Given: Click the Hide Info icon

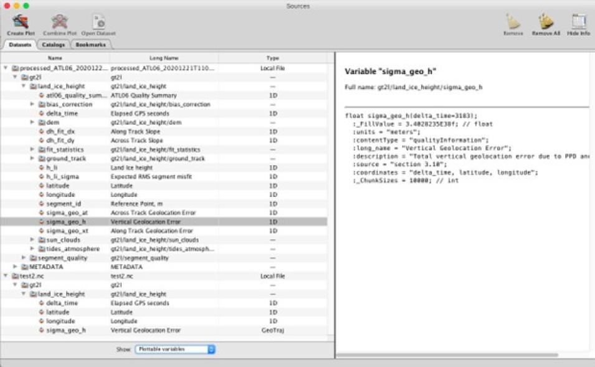Looking at the screenshot, I should [579, 22].
